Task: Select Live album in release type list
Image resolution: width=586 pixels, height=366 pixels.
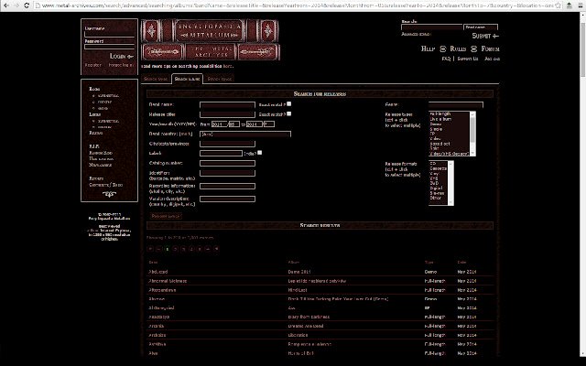Action: [x=440, y=119]
